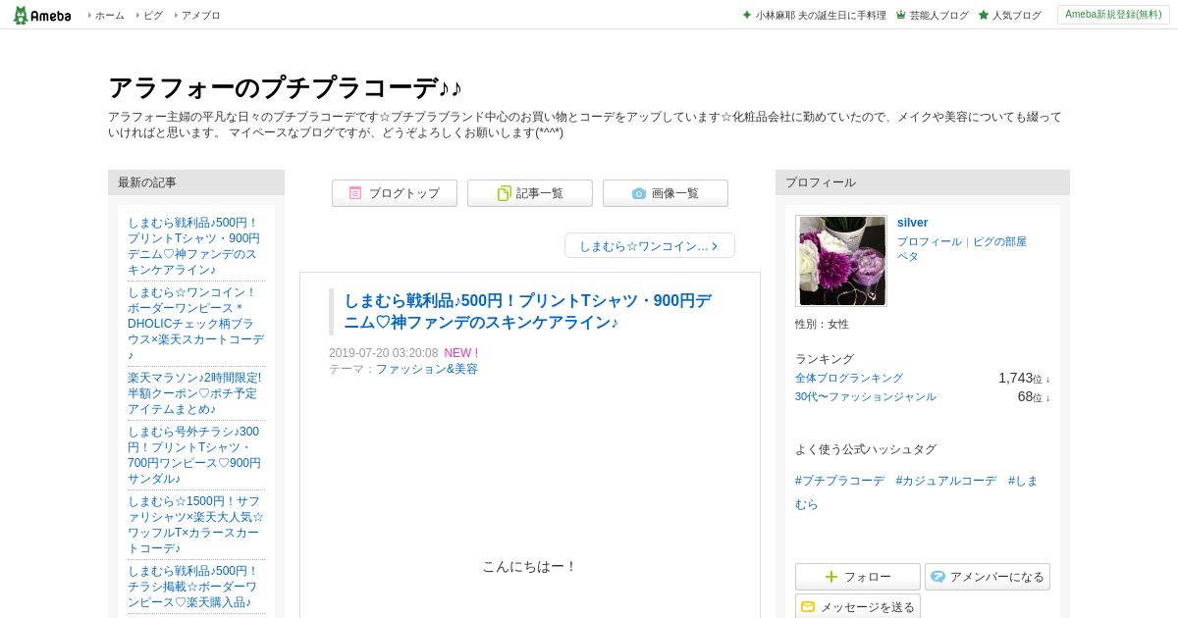Screen dimensions: 1178x618
Task: Open sidebar entry しまむら☆1500円！サファリシャツ
Action: [195, 525]
